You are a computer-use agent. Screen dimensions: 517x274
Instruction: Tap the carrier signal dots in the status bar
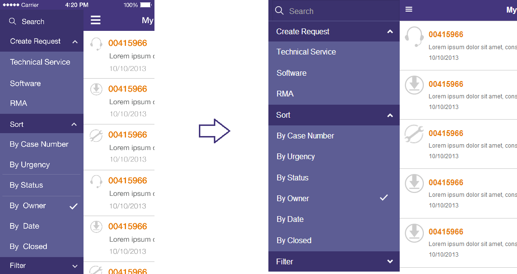pos(11,5)
